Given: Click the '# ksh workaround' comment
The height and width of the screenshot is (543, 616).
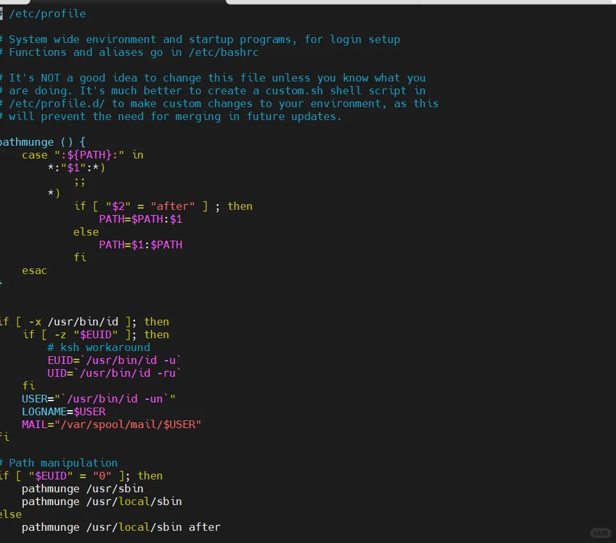Looking at the screenshot, I should click(99, 347).
